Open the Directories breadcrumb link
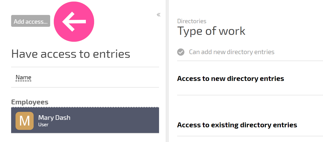The width and height of the screenshot is (323, 142). tap(192, 21)
